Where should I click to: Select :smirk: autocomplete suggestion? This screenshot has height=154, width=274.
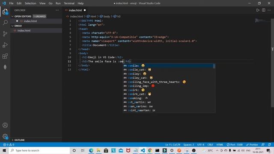point(168,90)
